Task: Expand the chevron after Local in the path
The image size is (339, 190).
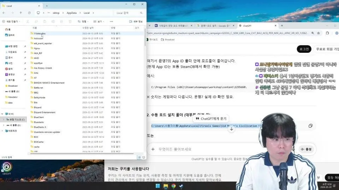Action: click(93, 13)
